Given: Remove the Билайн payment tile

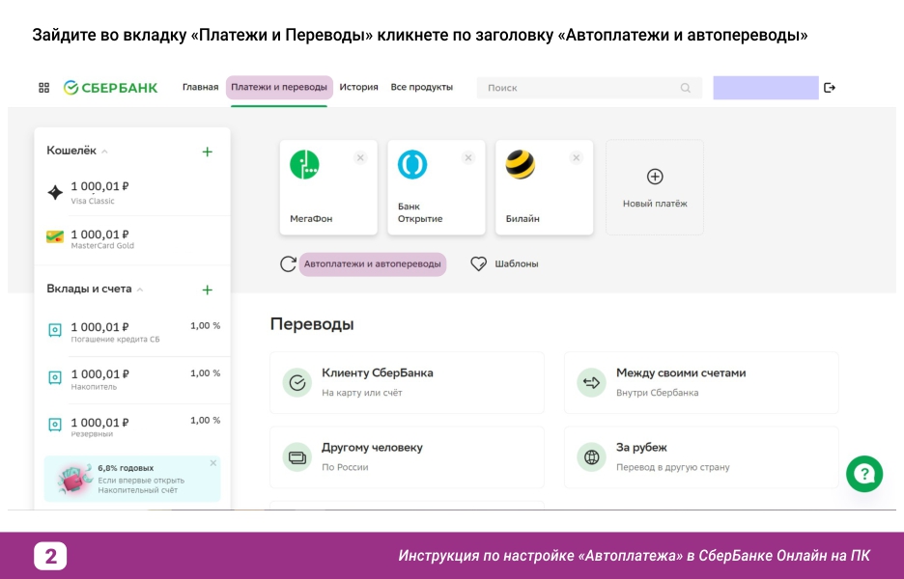Looking at the screenshot, I should (576, 158).
